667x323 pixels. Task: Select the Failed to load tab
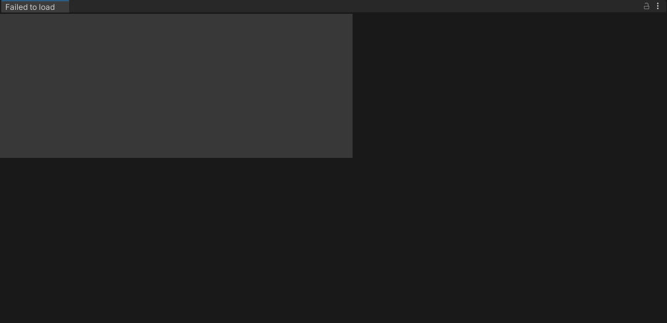point(35,7)
